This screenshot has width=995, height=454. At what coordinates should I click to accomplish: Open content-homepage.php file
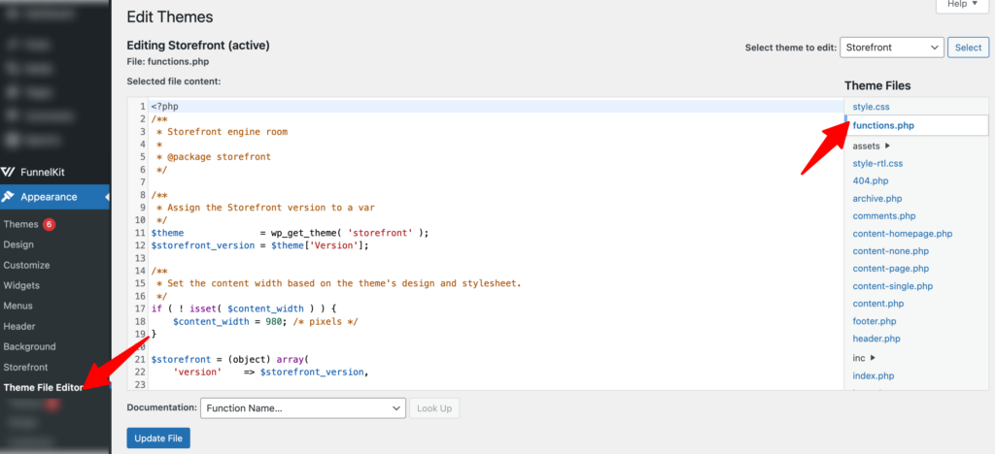click(x=903, y=234)
